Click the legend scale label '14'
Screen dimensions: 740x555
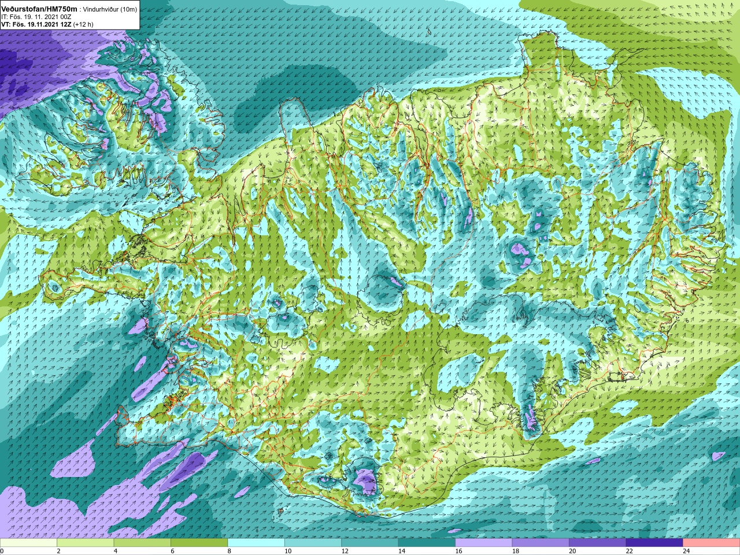click(x=401, y=551)
